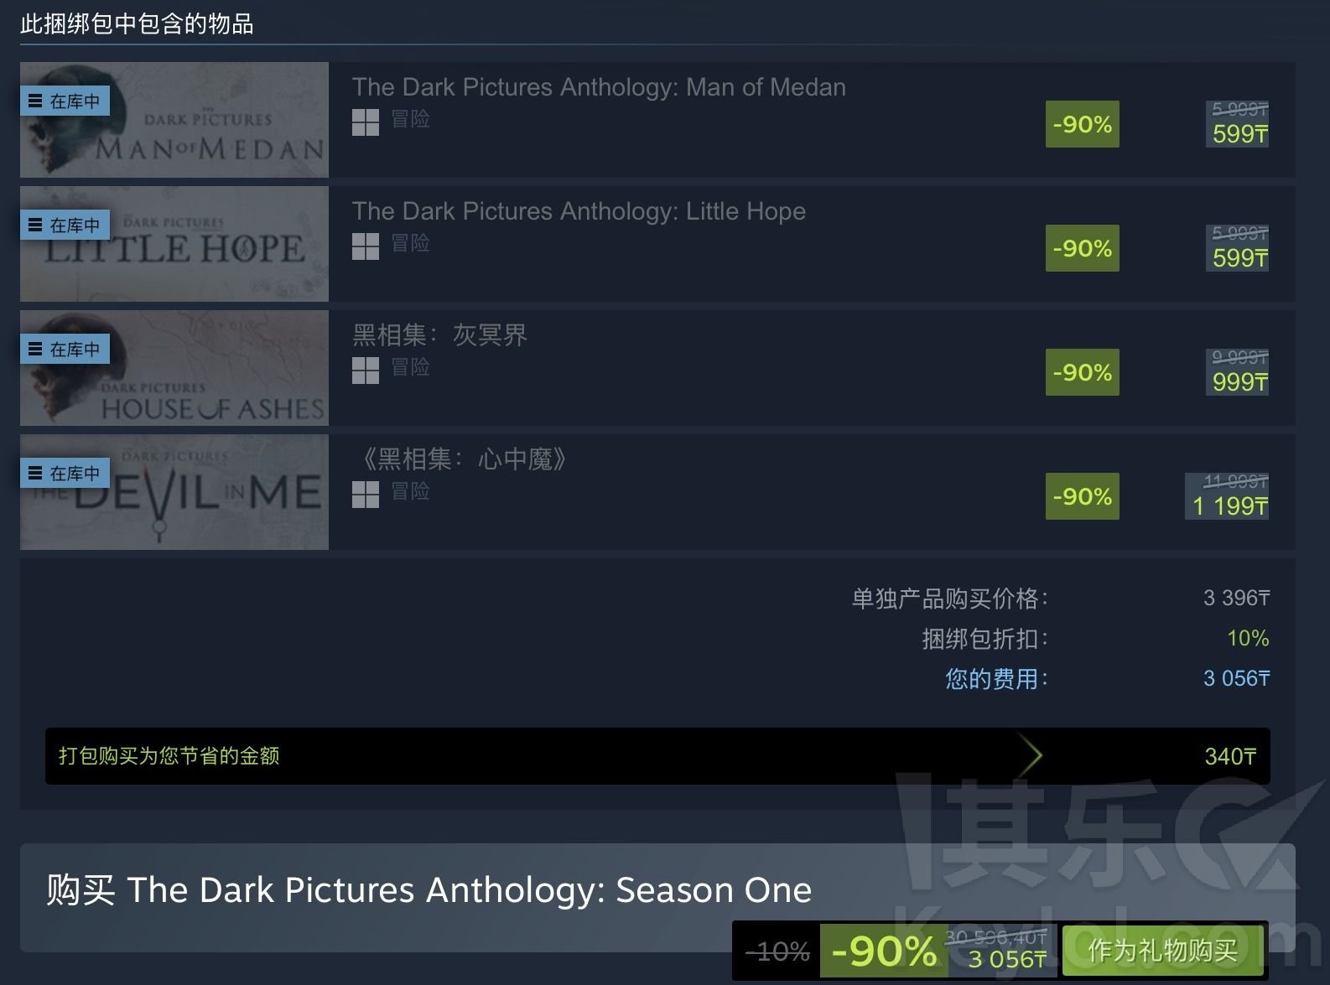1330x985 pixels.
Task: Open 《黑相集：心中魔》 title link
Action: pyautogui.click(x=460, y=459)
